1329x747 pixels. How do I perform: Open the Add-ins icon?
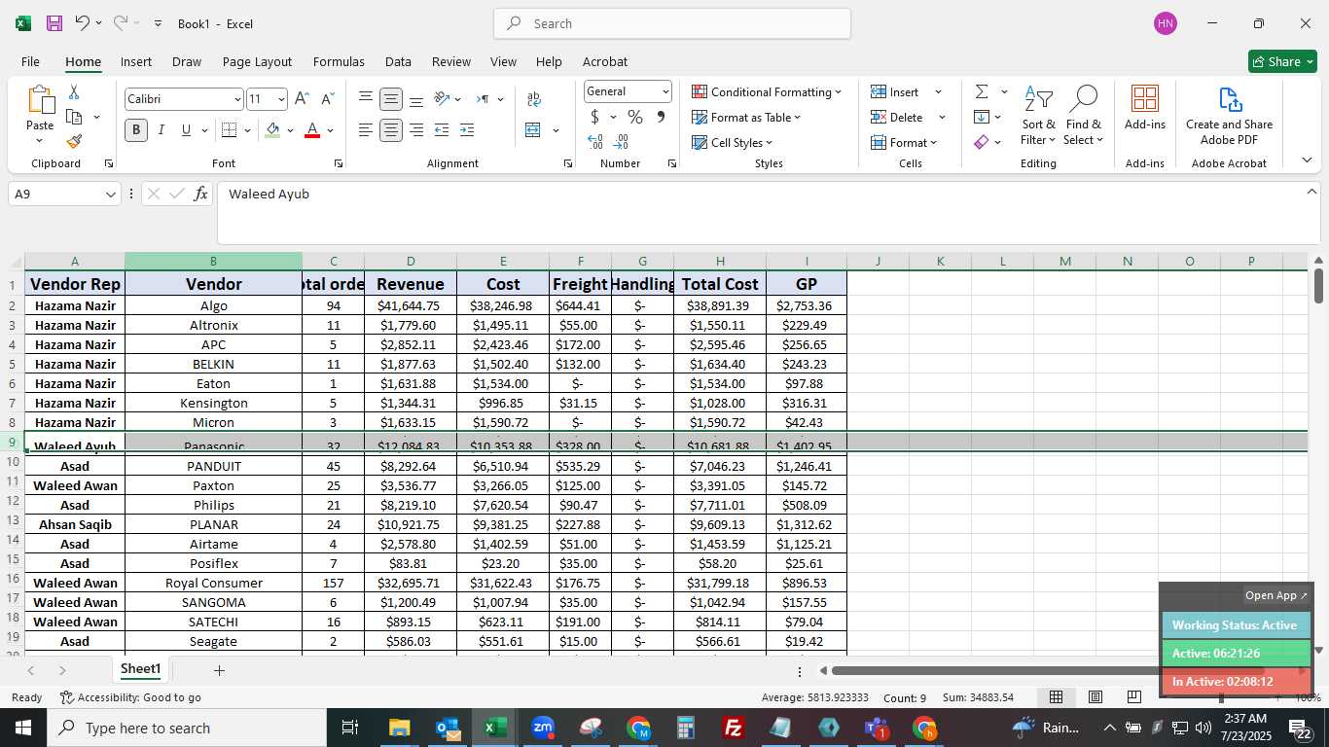pyautogui.click(x=1145, y=107)
